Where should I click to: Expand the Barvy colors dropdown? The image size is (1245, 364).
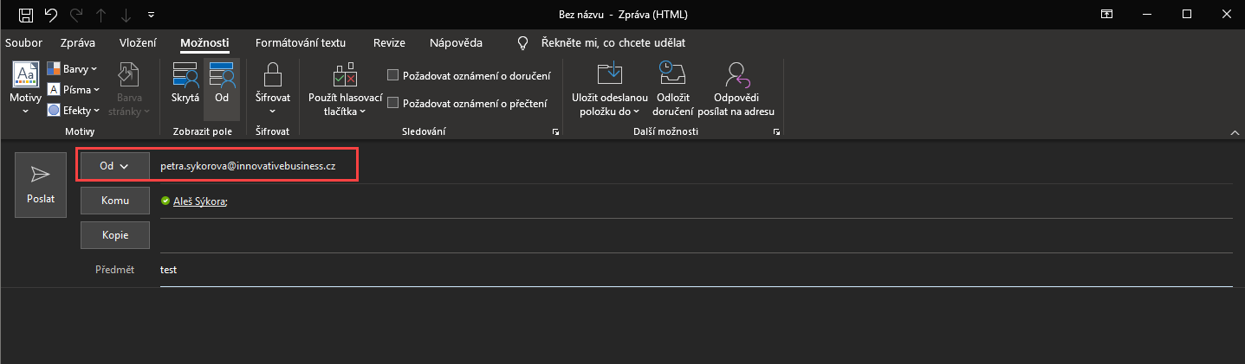(x=72, y=68)
